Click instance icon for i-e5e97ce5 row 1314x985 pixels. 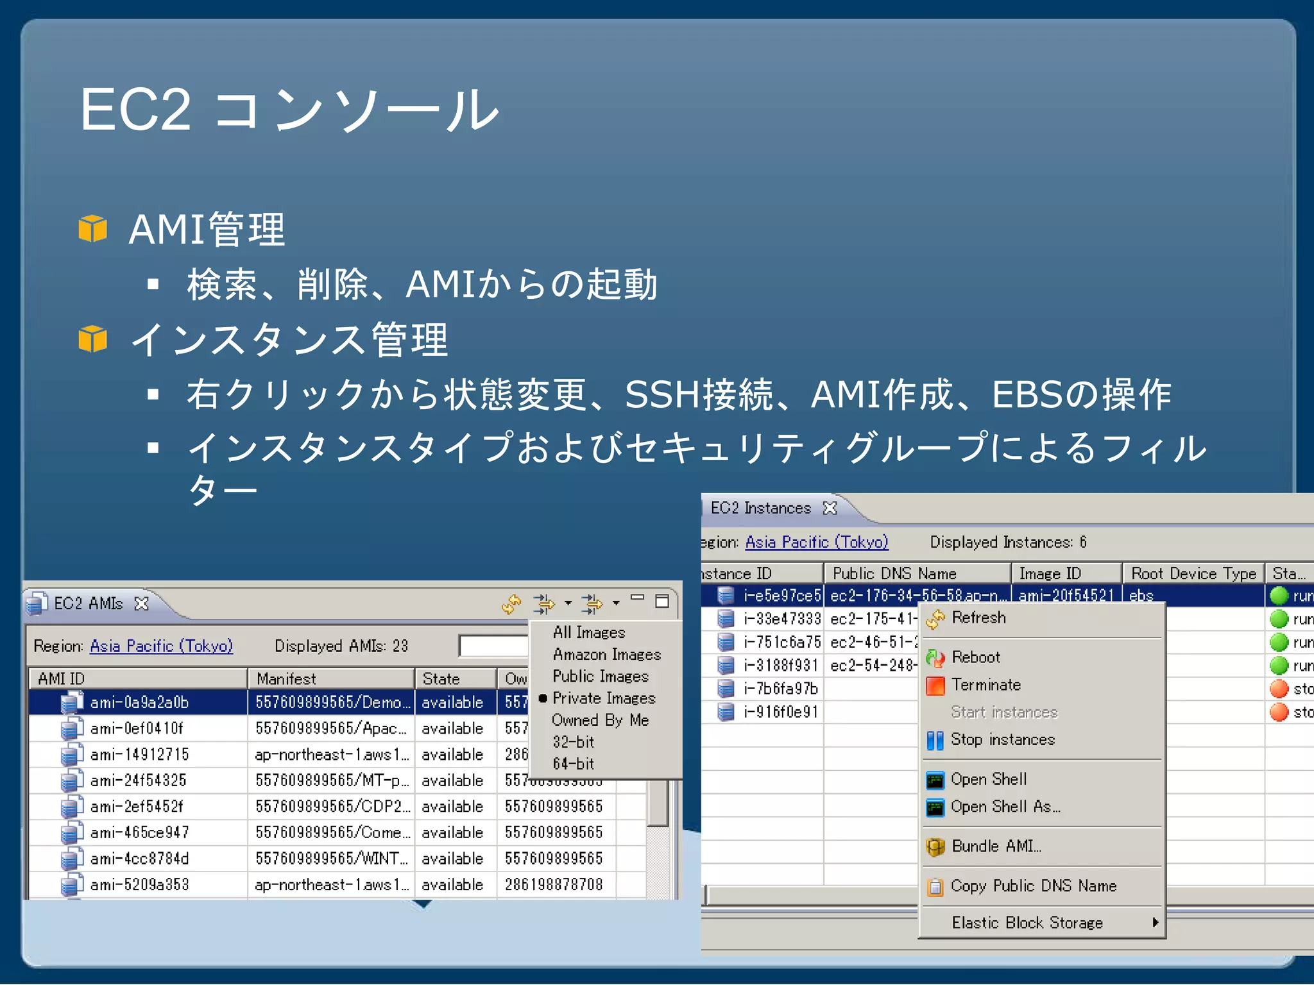point(726,596)
